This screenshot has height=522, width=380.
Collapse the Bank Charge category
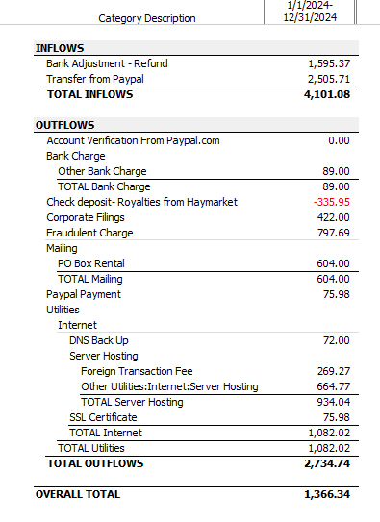(x=76, y=156)
